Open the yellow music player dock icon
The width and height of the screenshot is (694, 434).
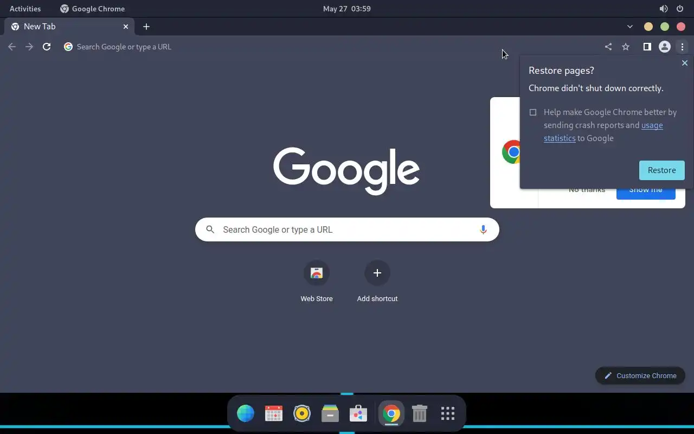302,413
